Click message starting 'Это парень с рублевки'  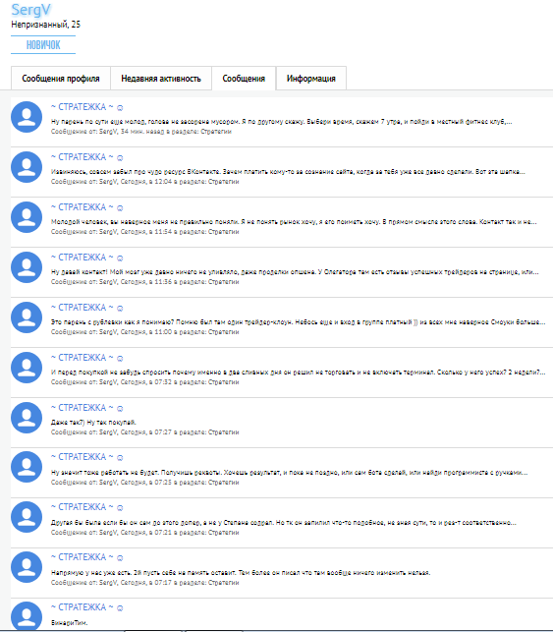pos(298,322)
